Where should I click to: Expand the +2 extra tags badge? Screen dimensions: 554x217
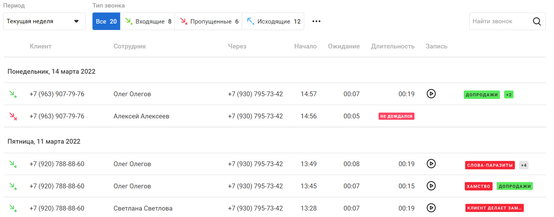(509, 95)
